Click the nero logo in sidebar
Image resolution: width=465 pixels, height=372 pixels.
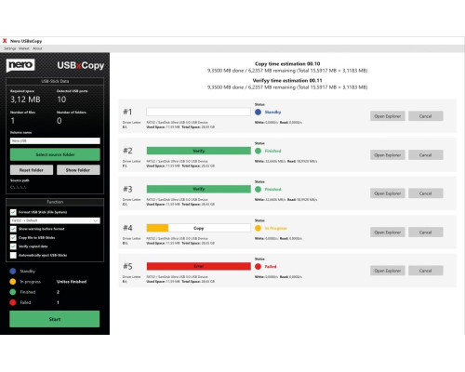tap(20, 65)
